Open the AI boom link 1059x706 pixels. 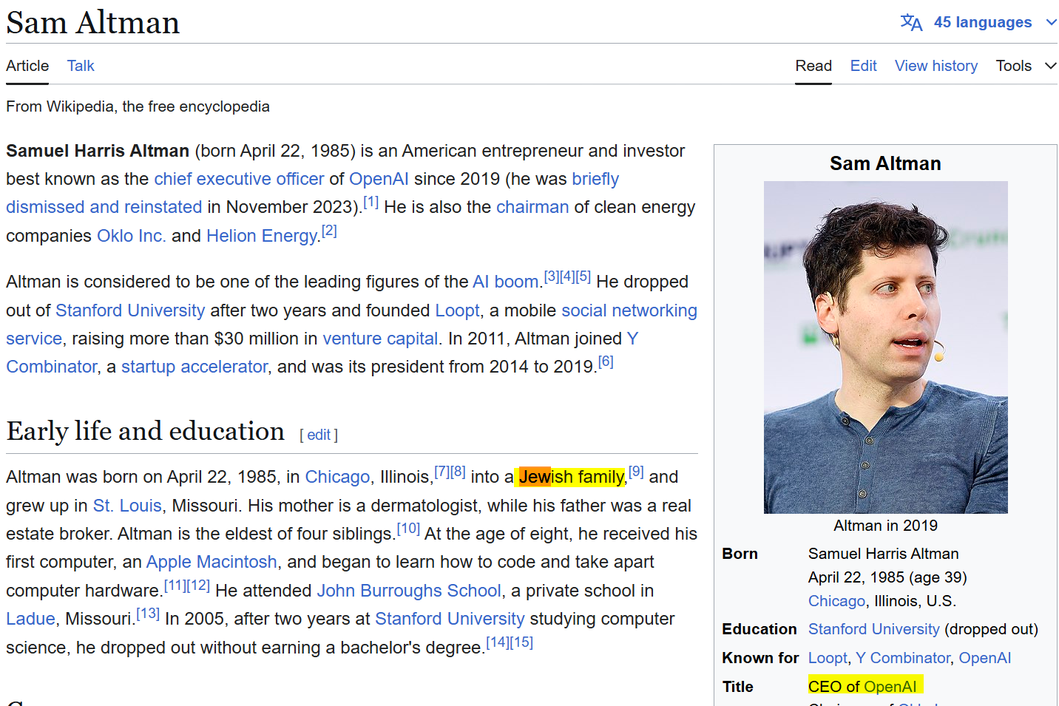505,282
